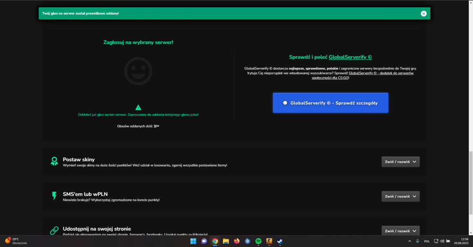Open the POL keyboard language switcher

(x=427, y=241)
